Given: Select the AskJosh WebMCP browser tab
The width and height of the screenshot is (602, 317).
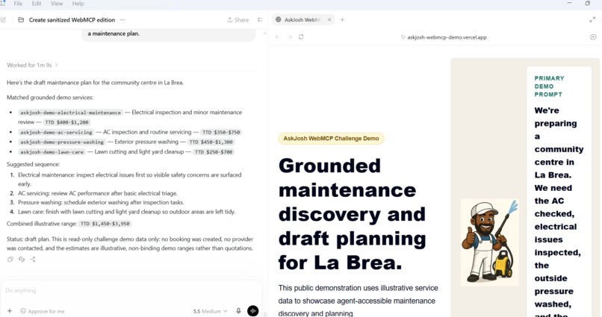Looking at the screenshot, I should [302, 20].
